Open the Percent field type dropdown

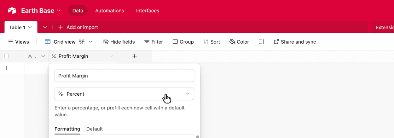(x=124, y=94)
